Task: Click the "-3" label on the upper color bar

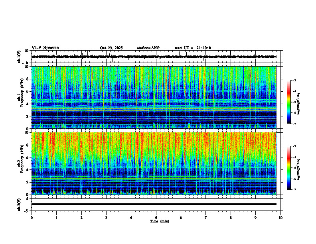Action: [x=294, y=80]
